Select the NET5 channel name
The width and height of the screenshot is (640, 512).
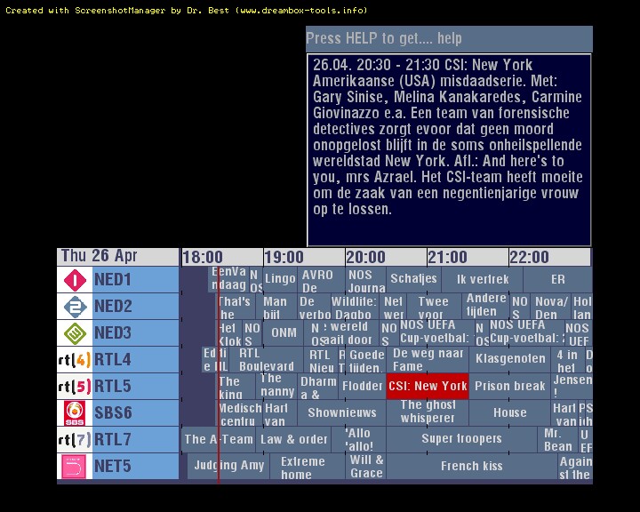point(135,466)
